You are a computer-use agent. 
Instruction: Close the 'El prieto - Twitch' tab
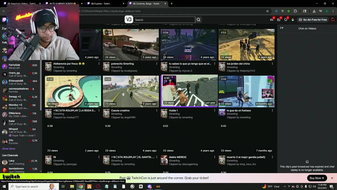(123, 4)
